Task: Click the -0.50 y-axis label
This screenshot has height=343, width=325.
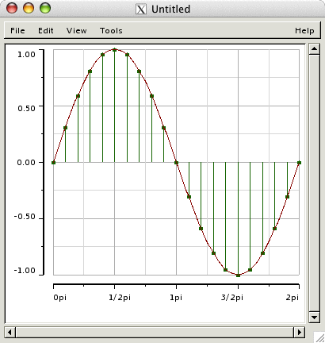Action: pyautogui.click(x=25, y=217)
